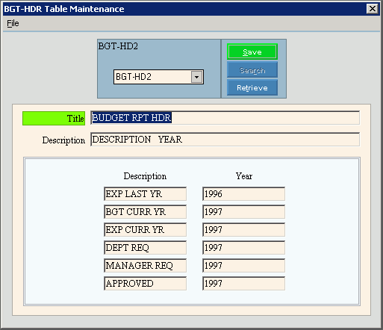Click the Retrieve button
This screenshot has height=330, width=383.
click(252, 87)
